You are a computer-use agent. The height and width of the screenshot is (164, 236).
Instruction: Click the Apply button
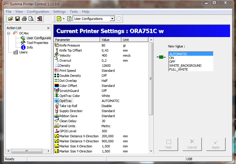tap(216, 144)
